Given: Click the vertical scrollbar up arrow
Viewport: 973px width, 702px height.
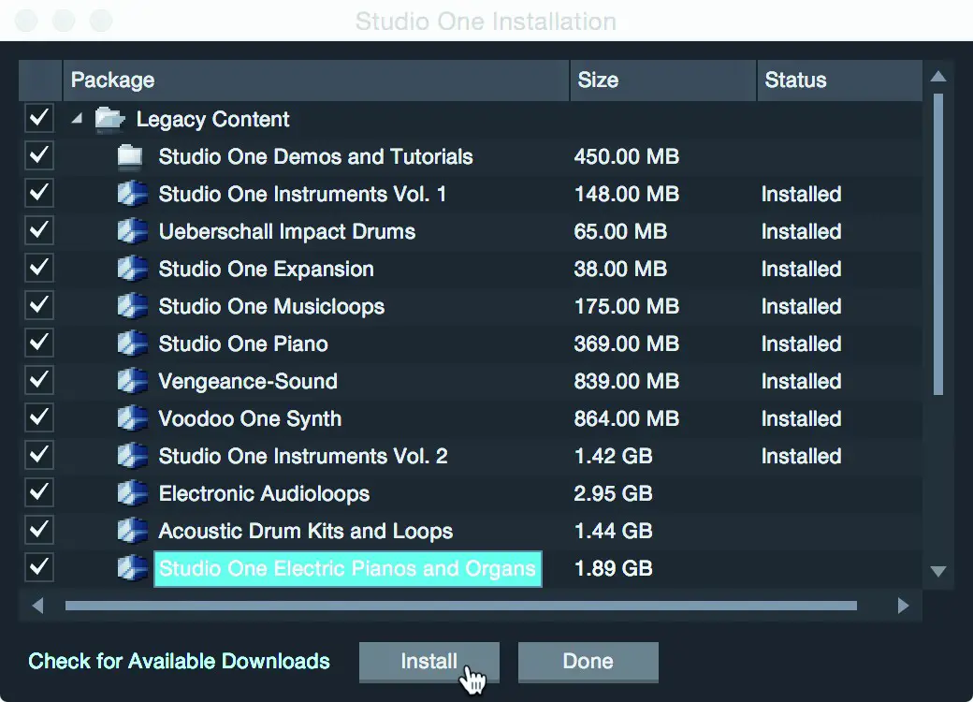Looking at the screenshot, I should (938, 77).
